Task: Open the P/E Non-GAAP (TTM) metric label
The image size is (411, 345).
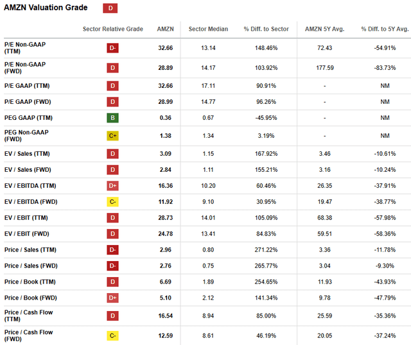Action: pos(25,48)
